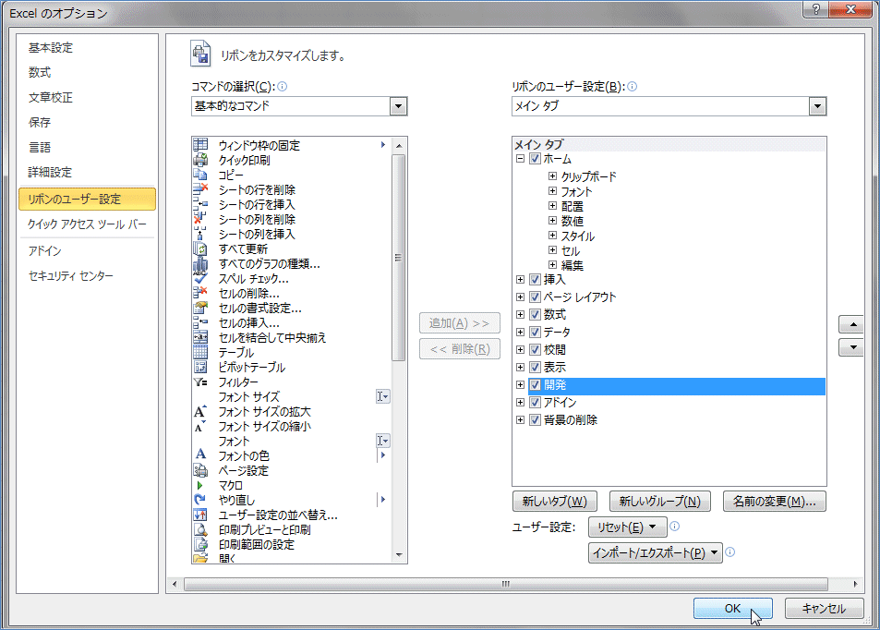Select the シートの列を挿入 icon
The height and width of the screenshot is (630, 880).
[x=200, y=234]
